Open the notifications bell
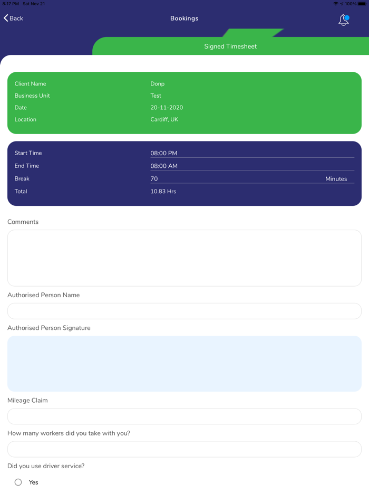This screenshot has width=369, height=493. pos(344,20)
